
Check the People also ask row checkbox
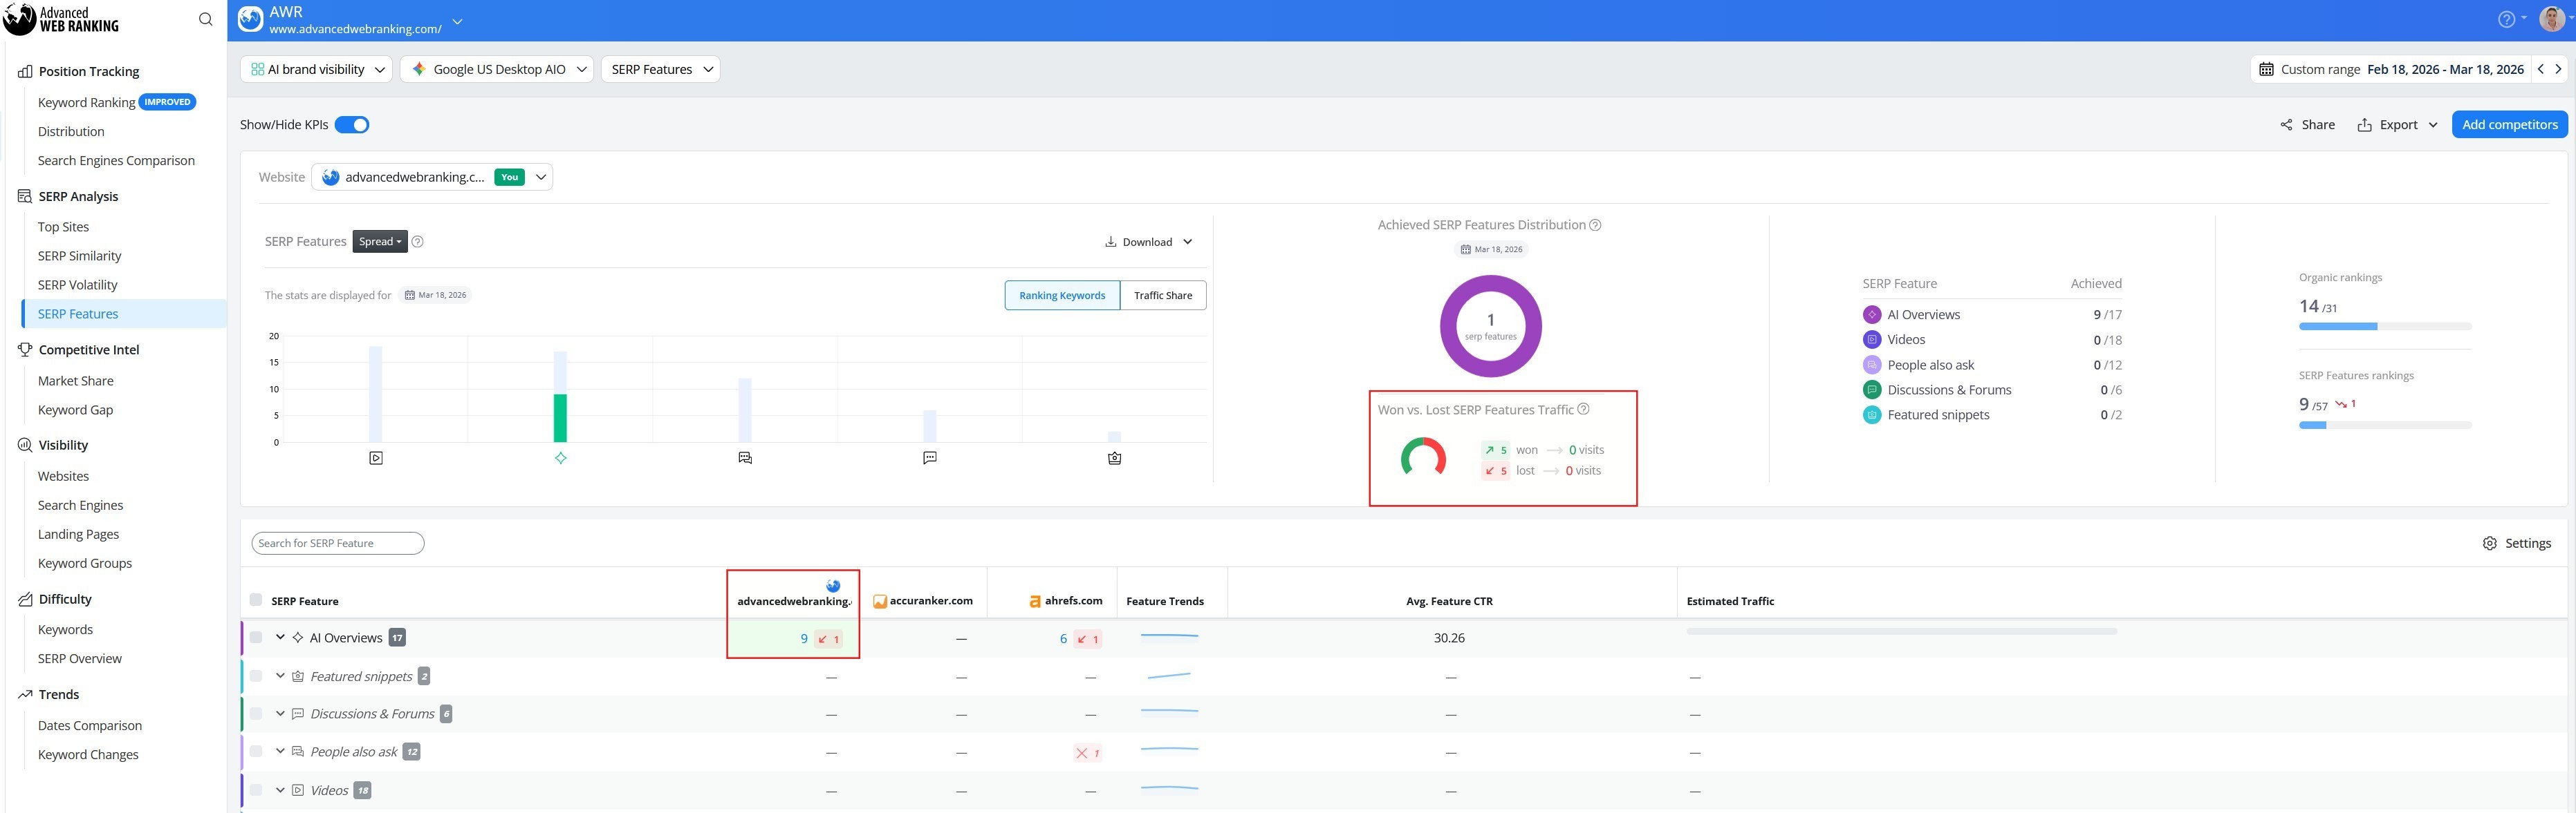click(x=256, y=751)
